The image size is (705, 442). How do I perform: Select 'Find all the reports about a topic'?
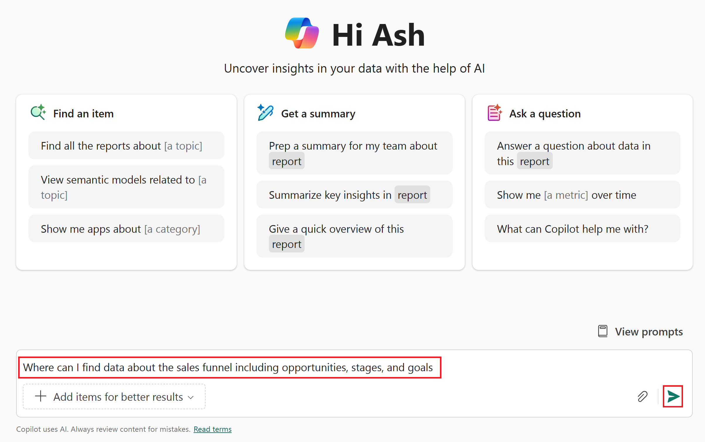126,145
